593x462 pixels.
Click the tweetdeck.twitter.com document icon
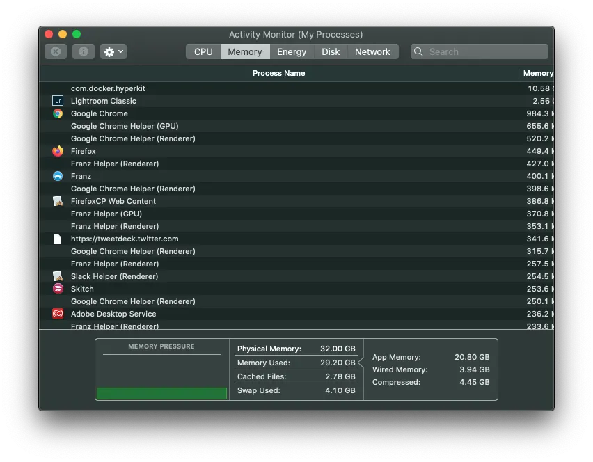coord(58,239)
